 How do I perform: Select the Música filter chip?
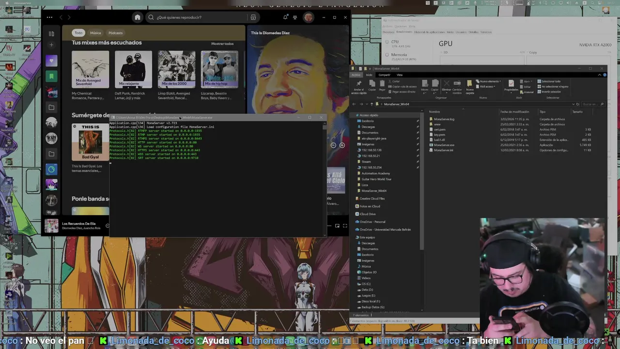tap(95, 33)
